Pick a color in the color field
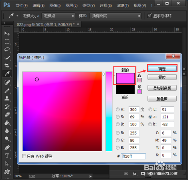Viewport: 188px width, 180px height. click(x=62, y=112)
